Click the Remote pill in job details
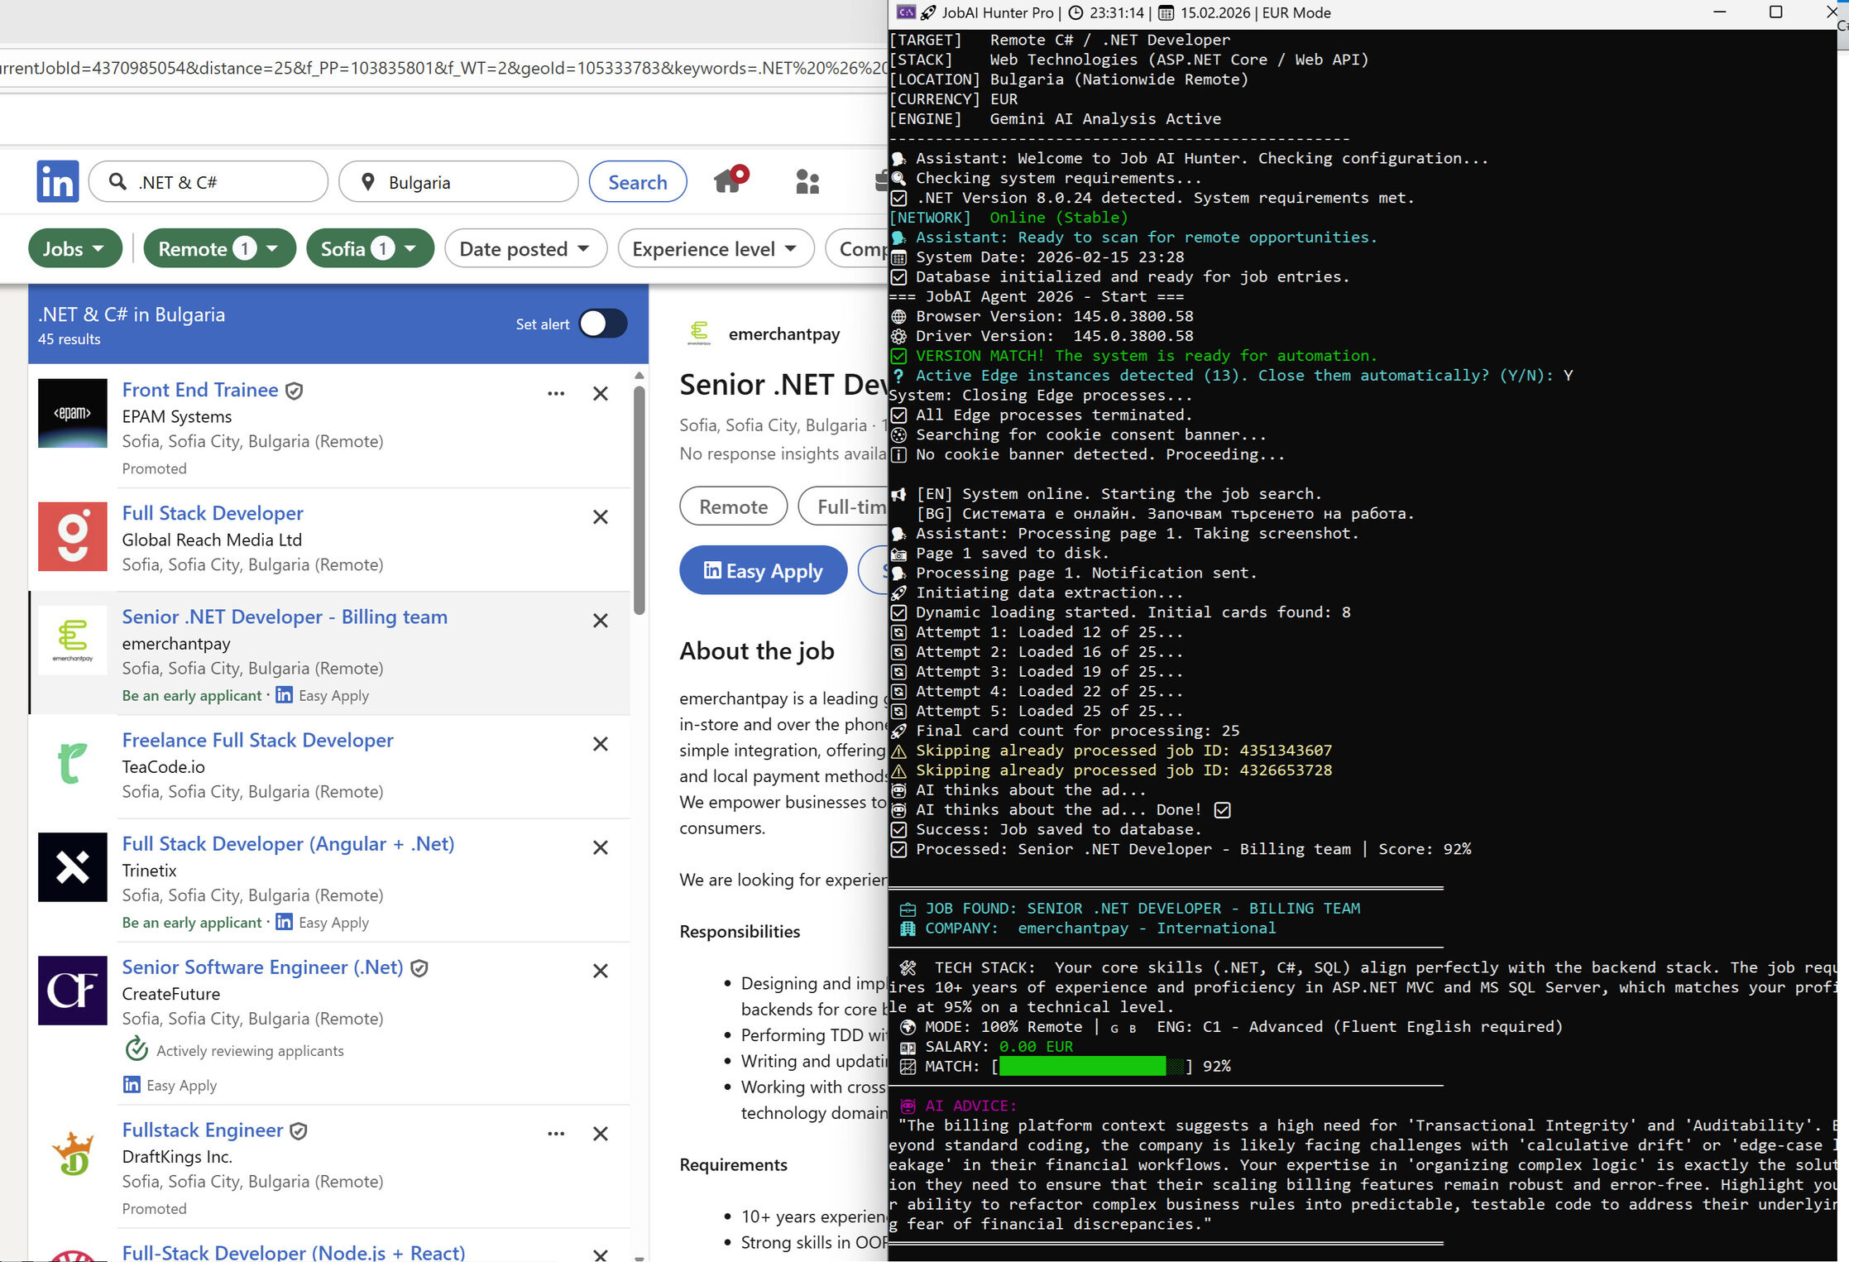The width and height of the screenshot is (1849, 1262). (x=733, y=506)
